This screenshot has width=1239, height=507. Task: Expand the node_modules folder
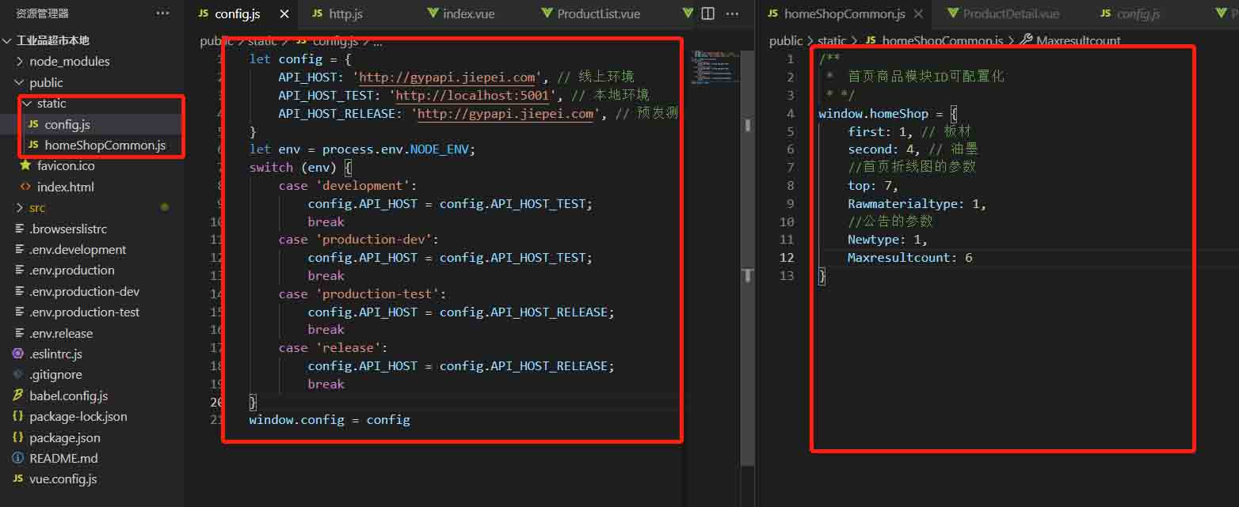point(69,62)
